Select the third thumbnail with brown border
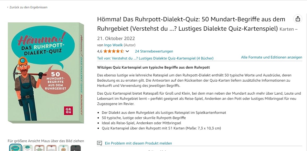 [x=40, y=148]
